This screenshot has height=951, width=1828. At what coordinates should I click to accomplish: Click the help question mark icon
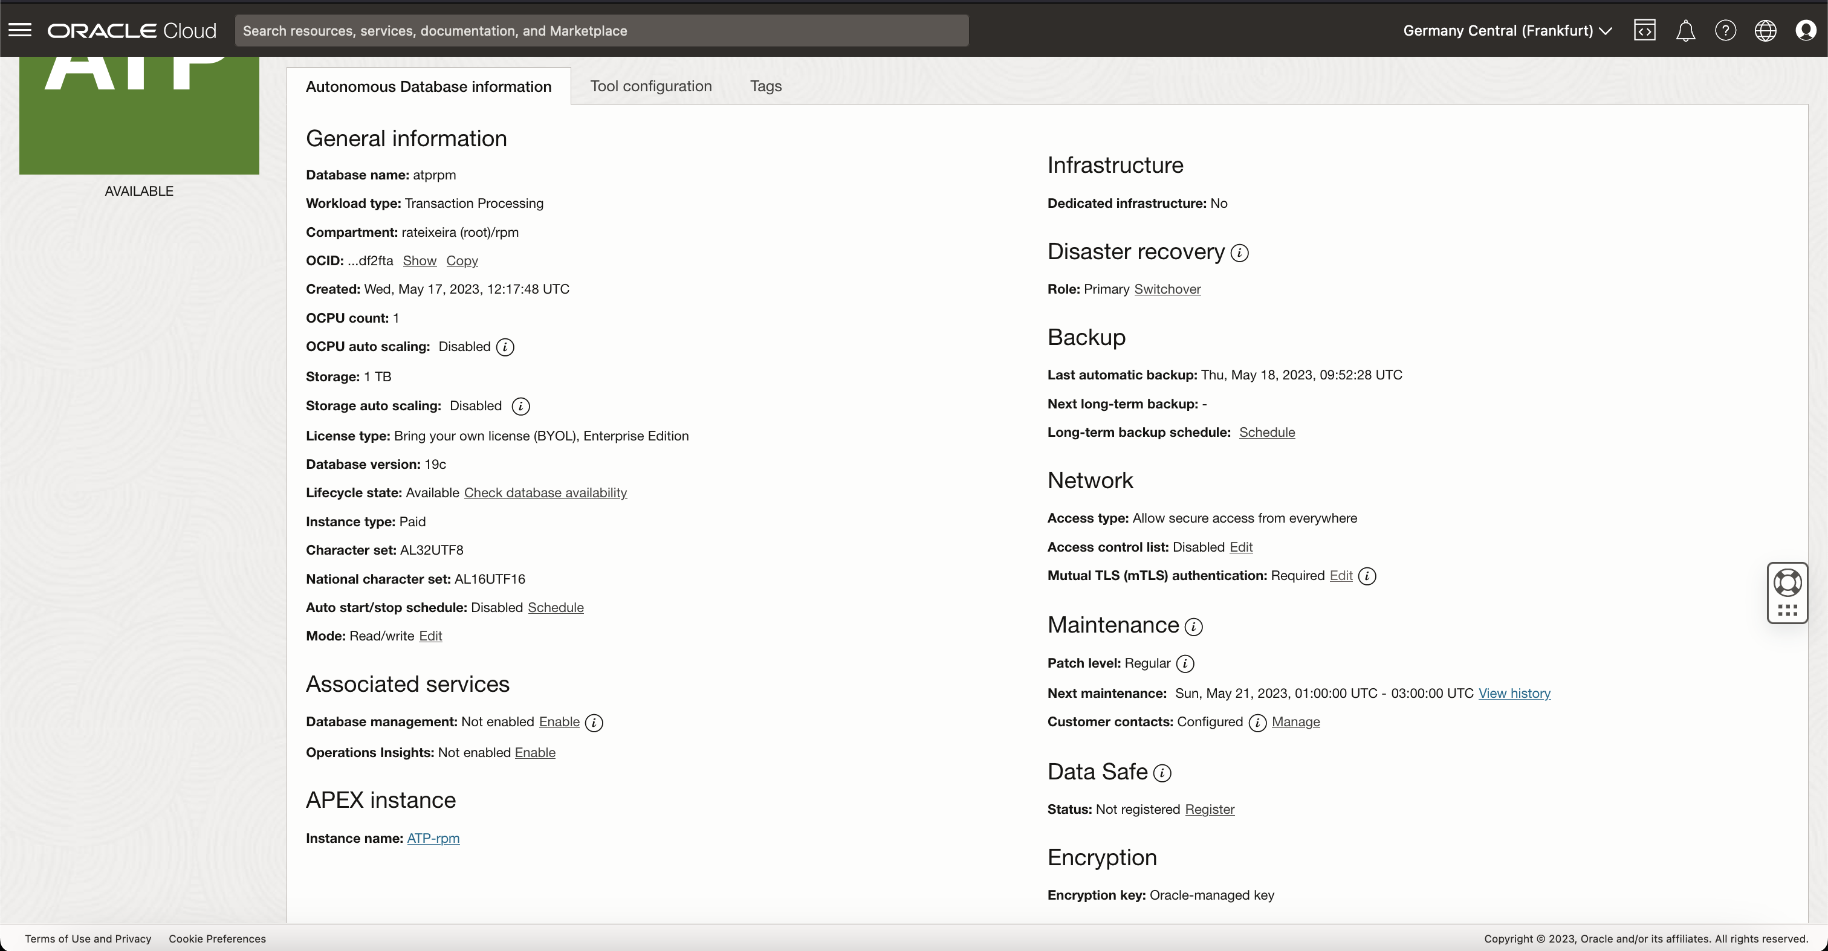click(x=1725, y=30)
